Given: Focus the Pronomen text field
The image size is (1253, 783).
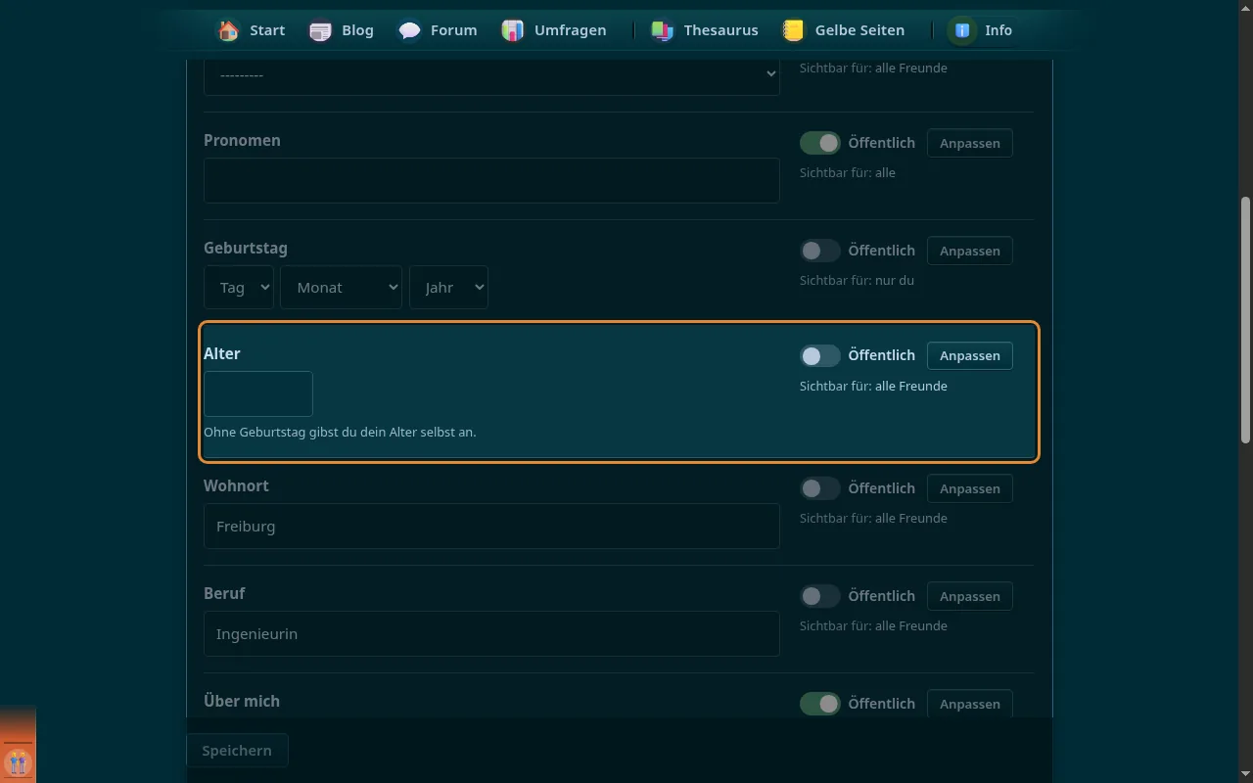Looking at the screenshot, I should (491, 181).
